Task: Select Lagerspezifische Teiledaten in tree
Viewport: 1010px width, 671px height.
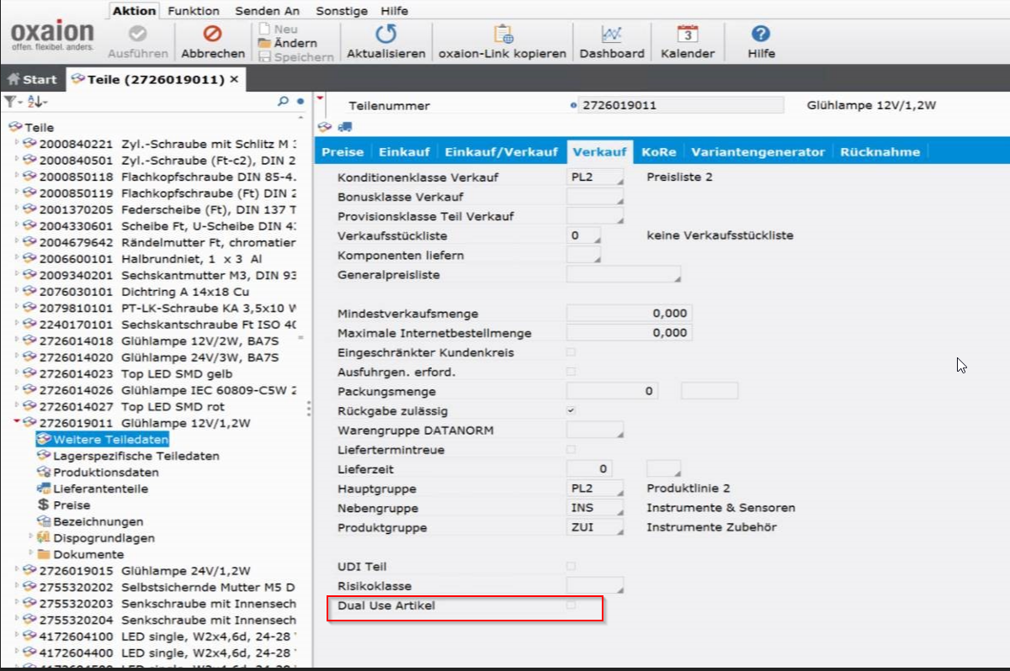Action: (136, 456)
